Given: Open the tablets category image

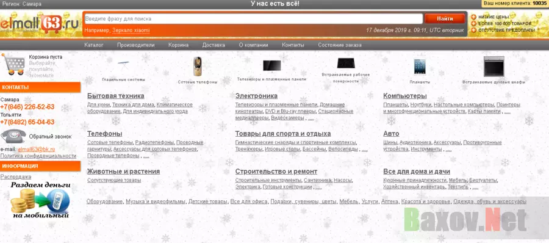Looking at the screenshot, I should pyautogui.click(x=420, y=67).
